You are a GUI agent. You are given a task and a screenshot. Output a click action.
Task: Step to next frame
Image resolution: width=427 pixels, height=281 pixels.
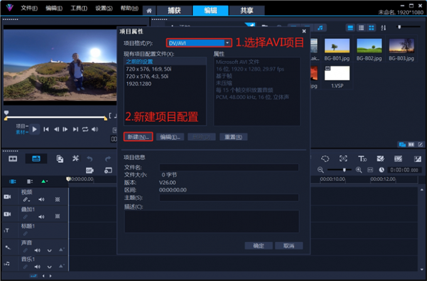[x=65, y=129]
